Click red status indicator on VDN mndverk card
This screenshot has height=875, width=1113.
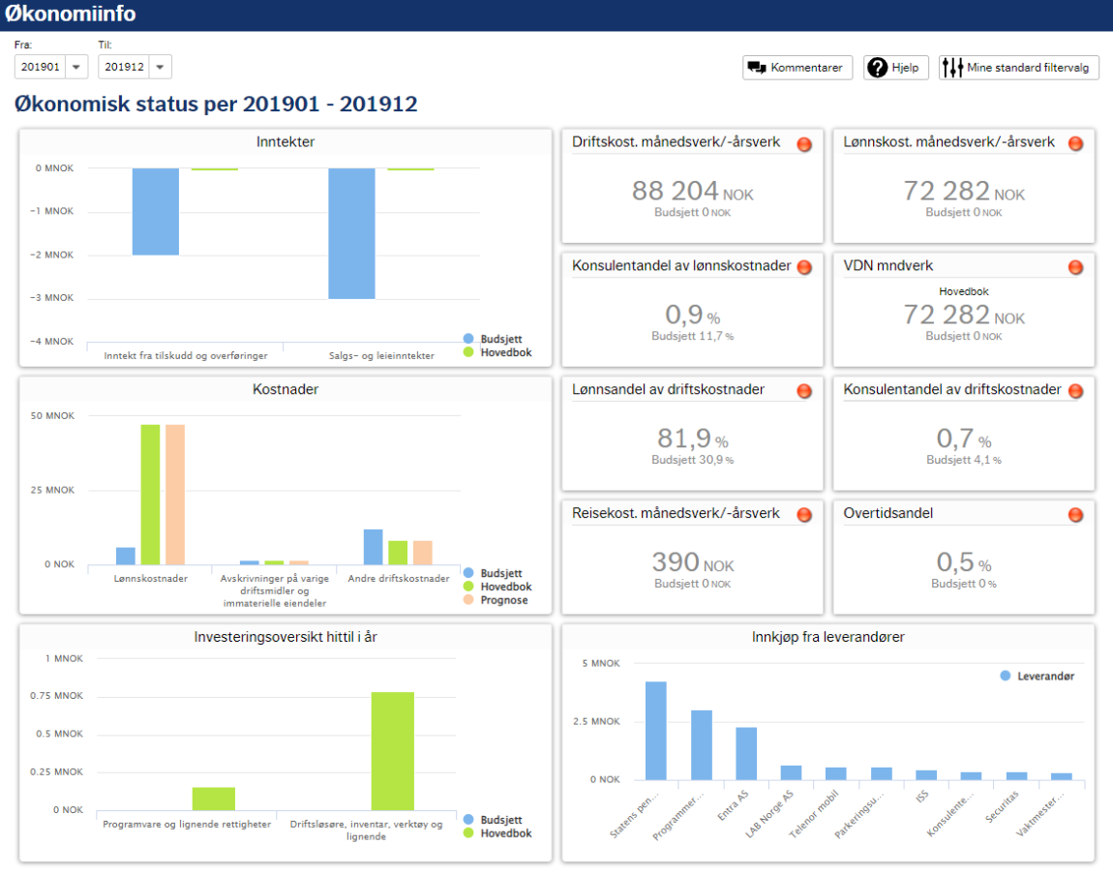point(1075,267)
